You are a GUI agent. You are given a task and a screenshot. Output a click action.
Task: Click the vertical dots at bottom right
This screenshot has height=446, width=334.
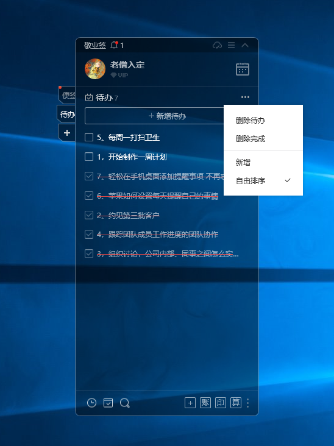pyautogui.click(x=248, y=403)
